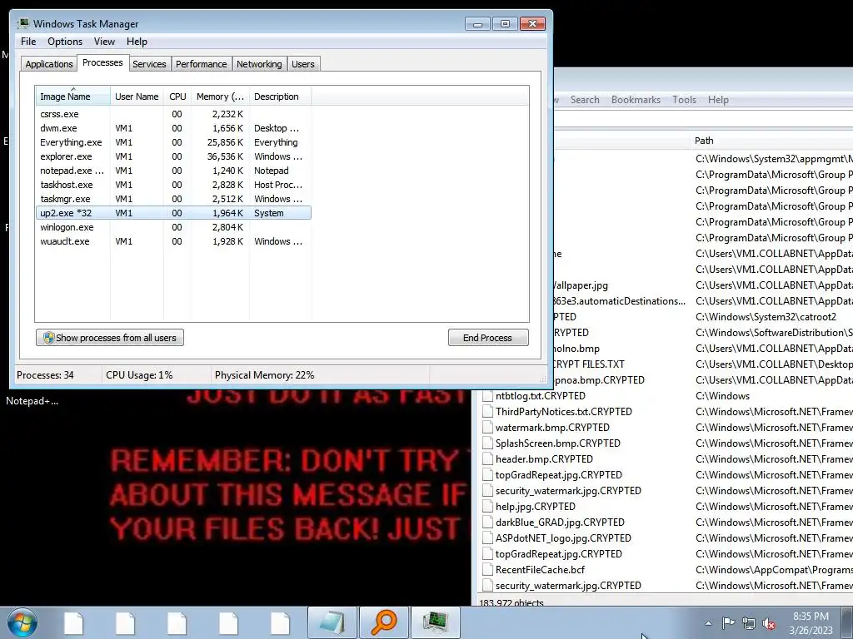853x639 pixels.
Task: Click file icon of header.bmp.CRYPTED
Action: pyautogui.click(x=487, y=458)
